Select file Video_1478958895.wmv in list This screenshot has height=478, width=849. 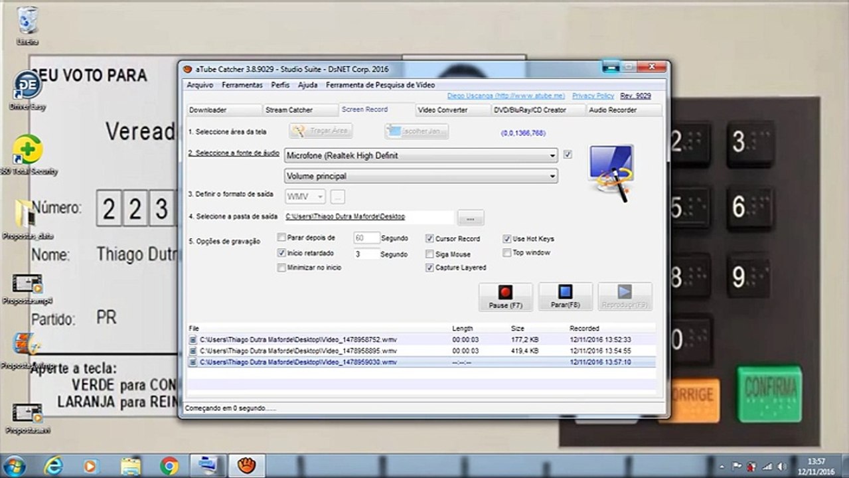point(422,351)
